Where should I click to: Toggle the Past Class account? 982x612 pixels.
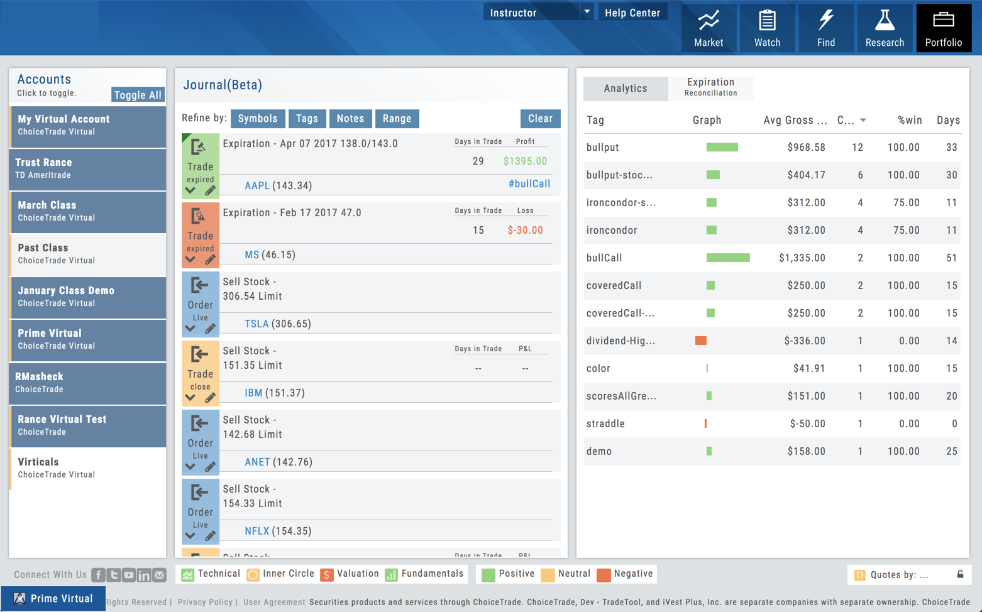click(x=87, y=254)
